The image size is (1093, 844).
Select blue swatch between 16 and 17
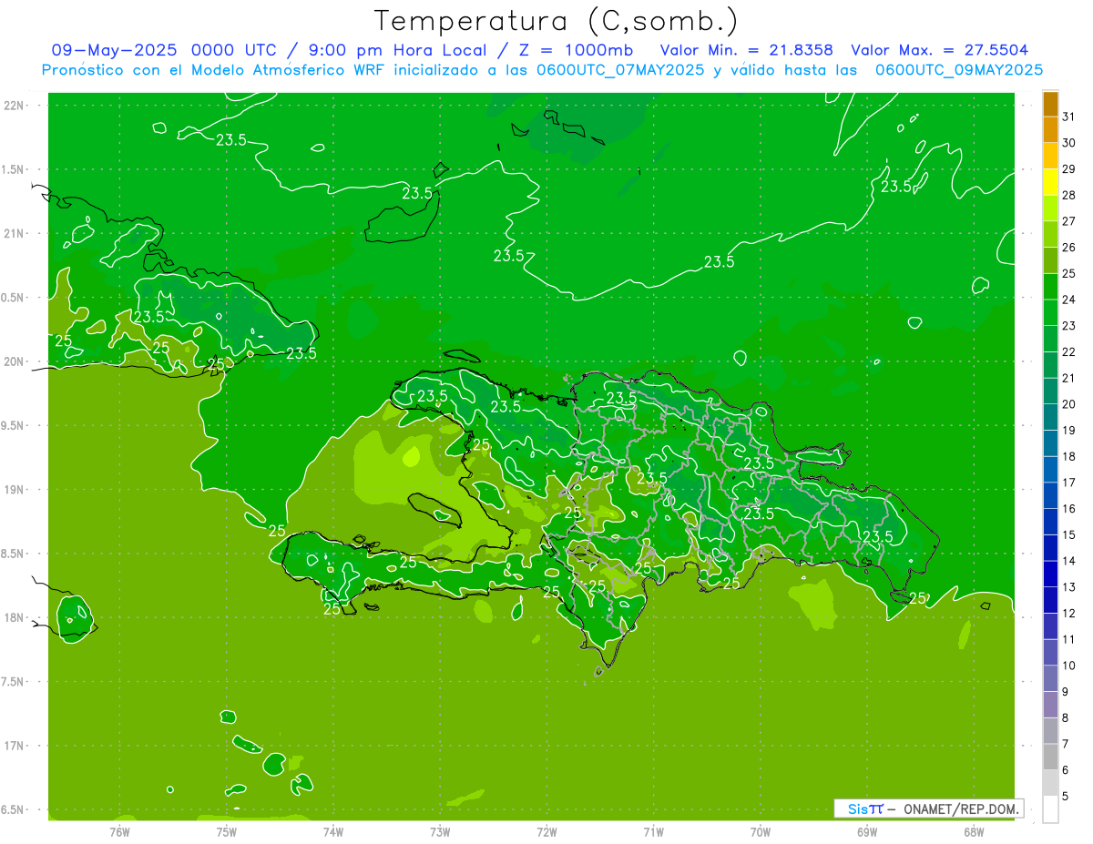tap(1050, 495)
